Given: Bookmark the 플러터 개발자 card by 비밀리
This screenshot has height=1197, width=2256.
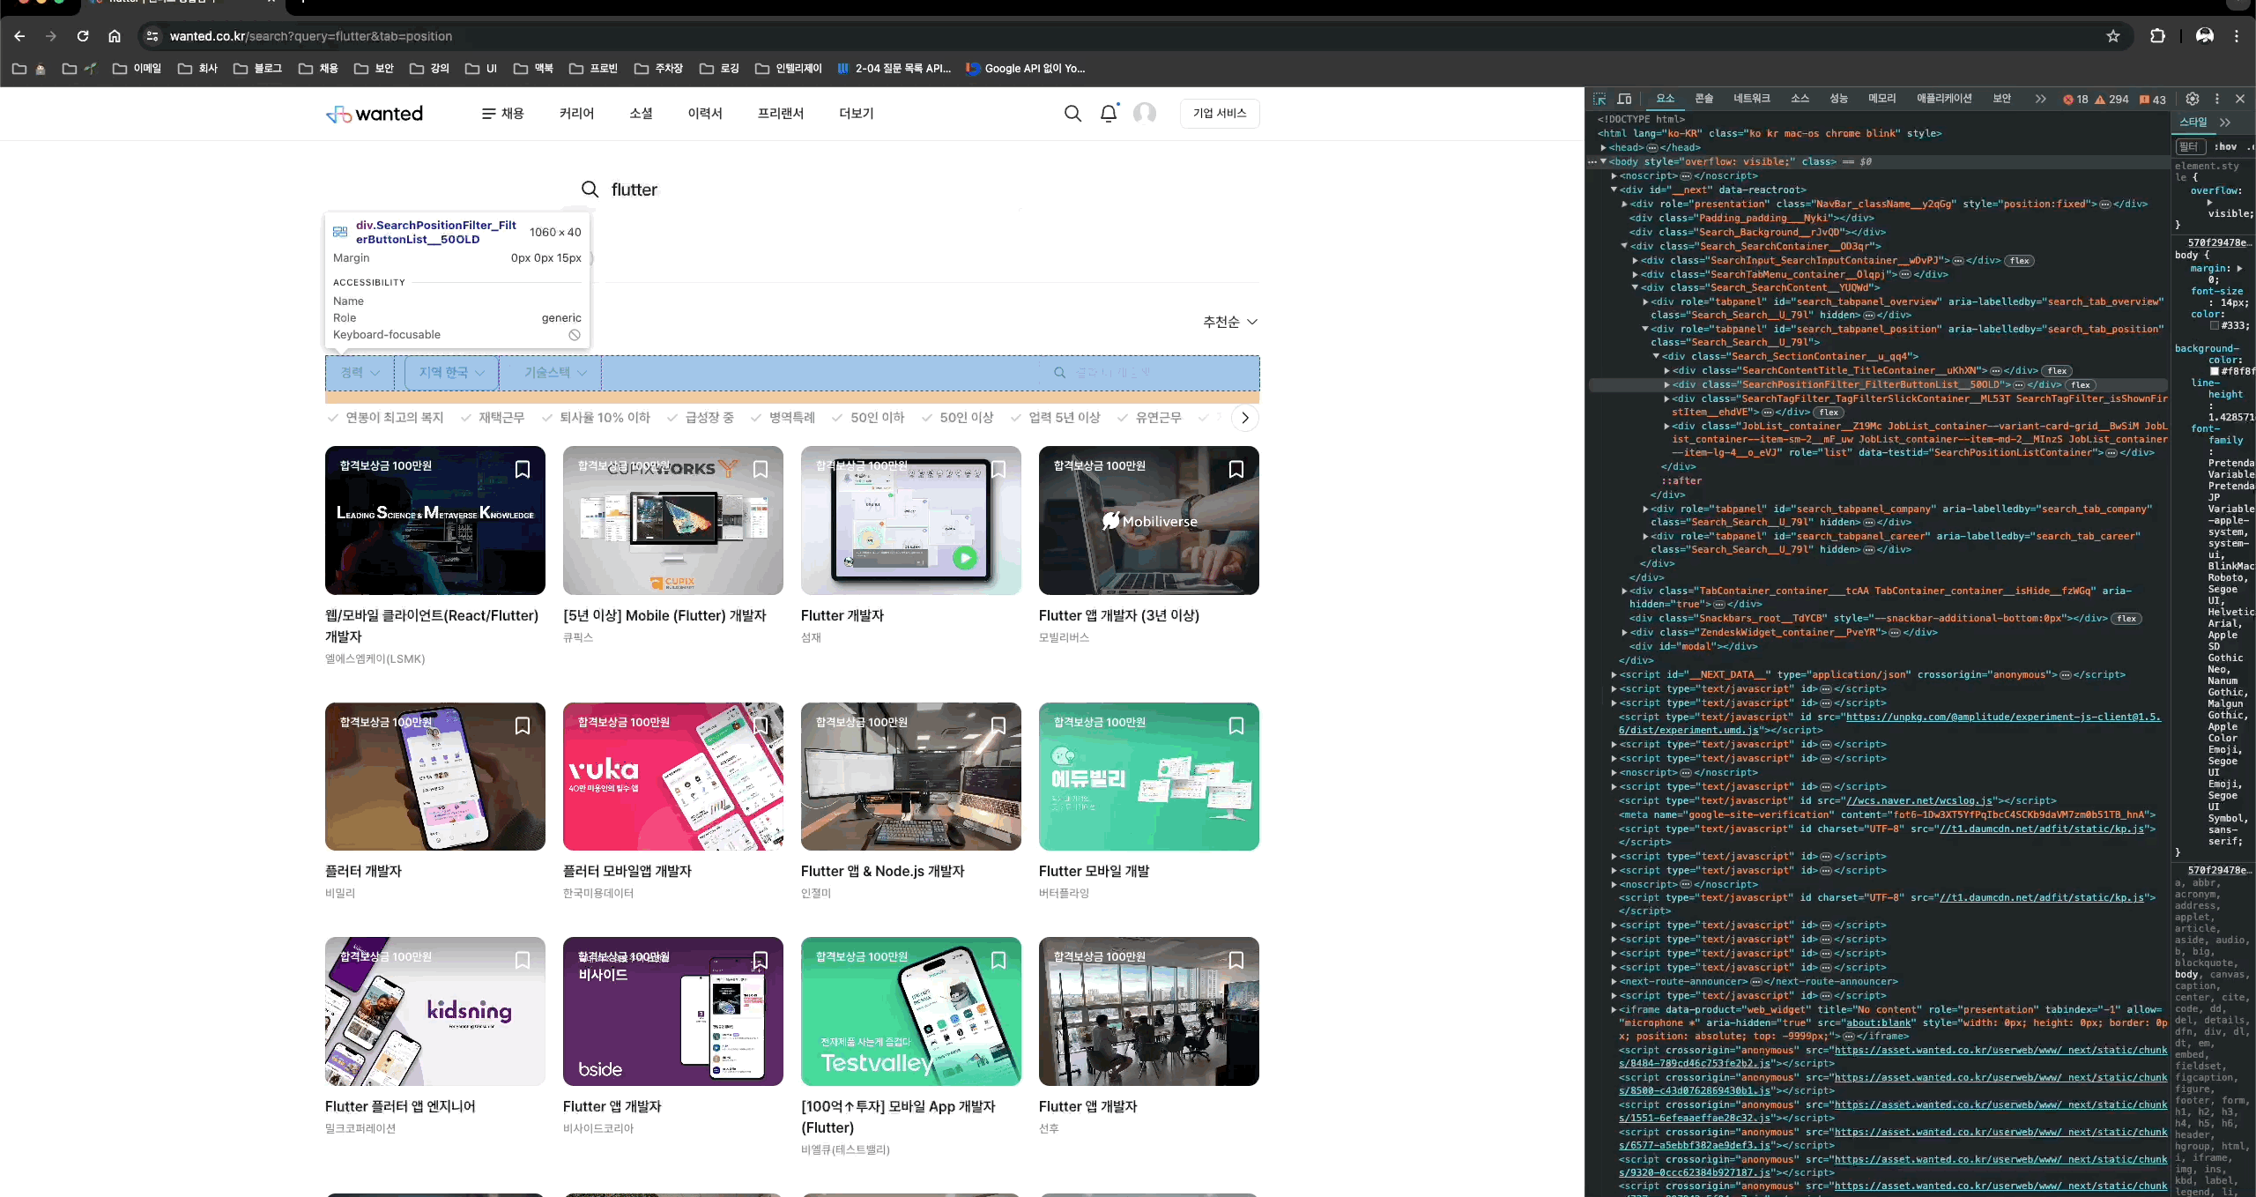Looking at the screenshot, I should 523,725.
